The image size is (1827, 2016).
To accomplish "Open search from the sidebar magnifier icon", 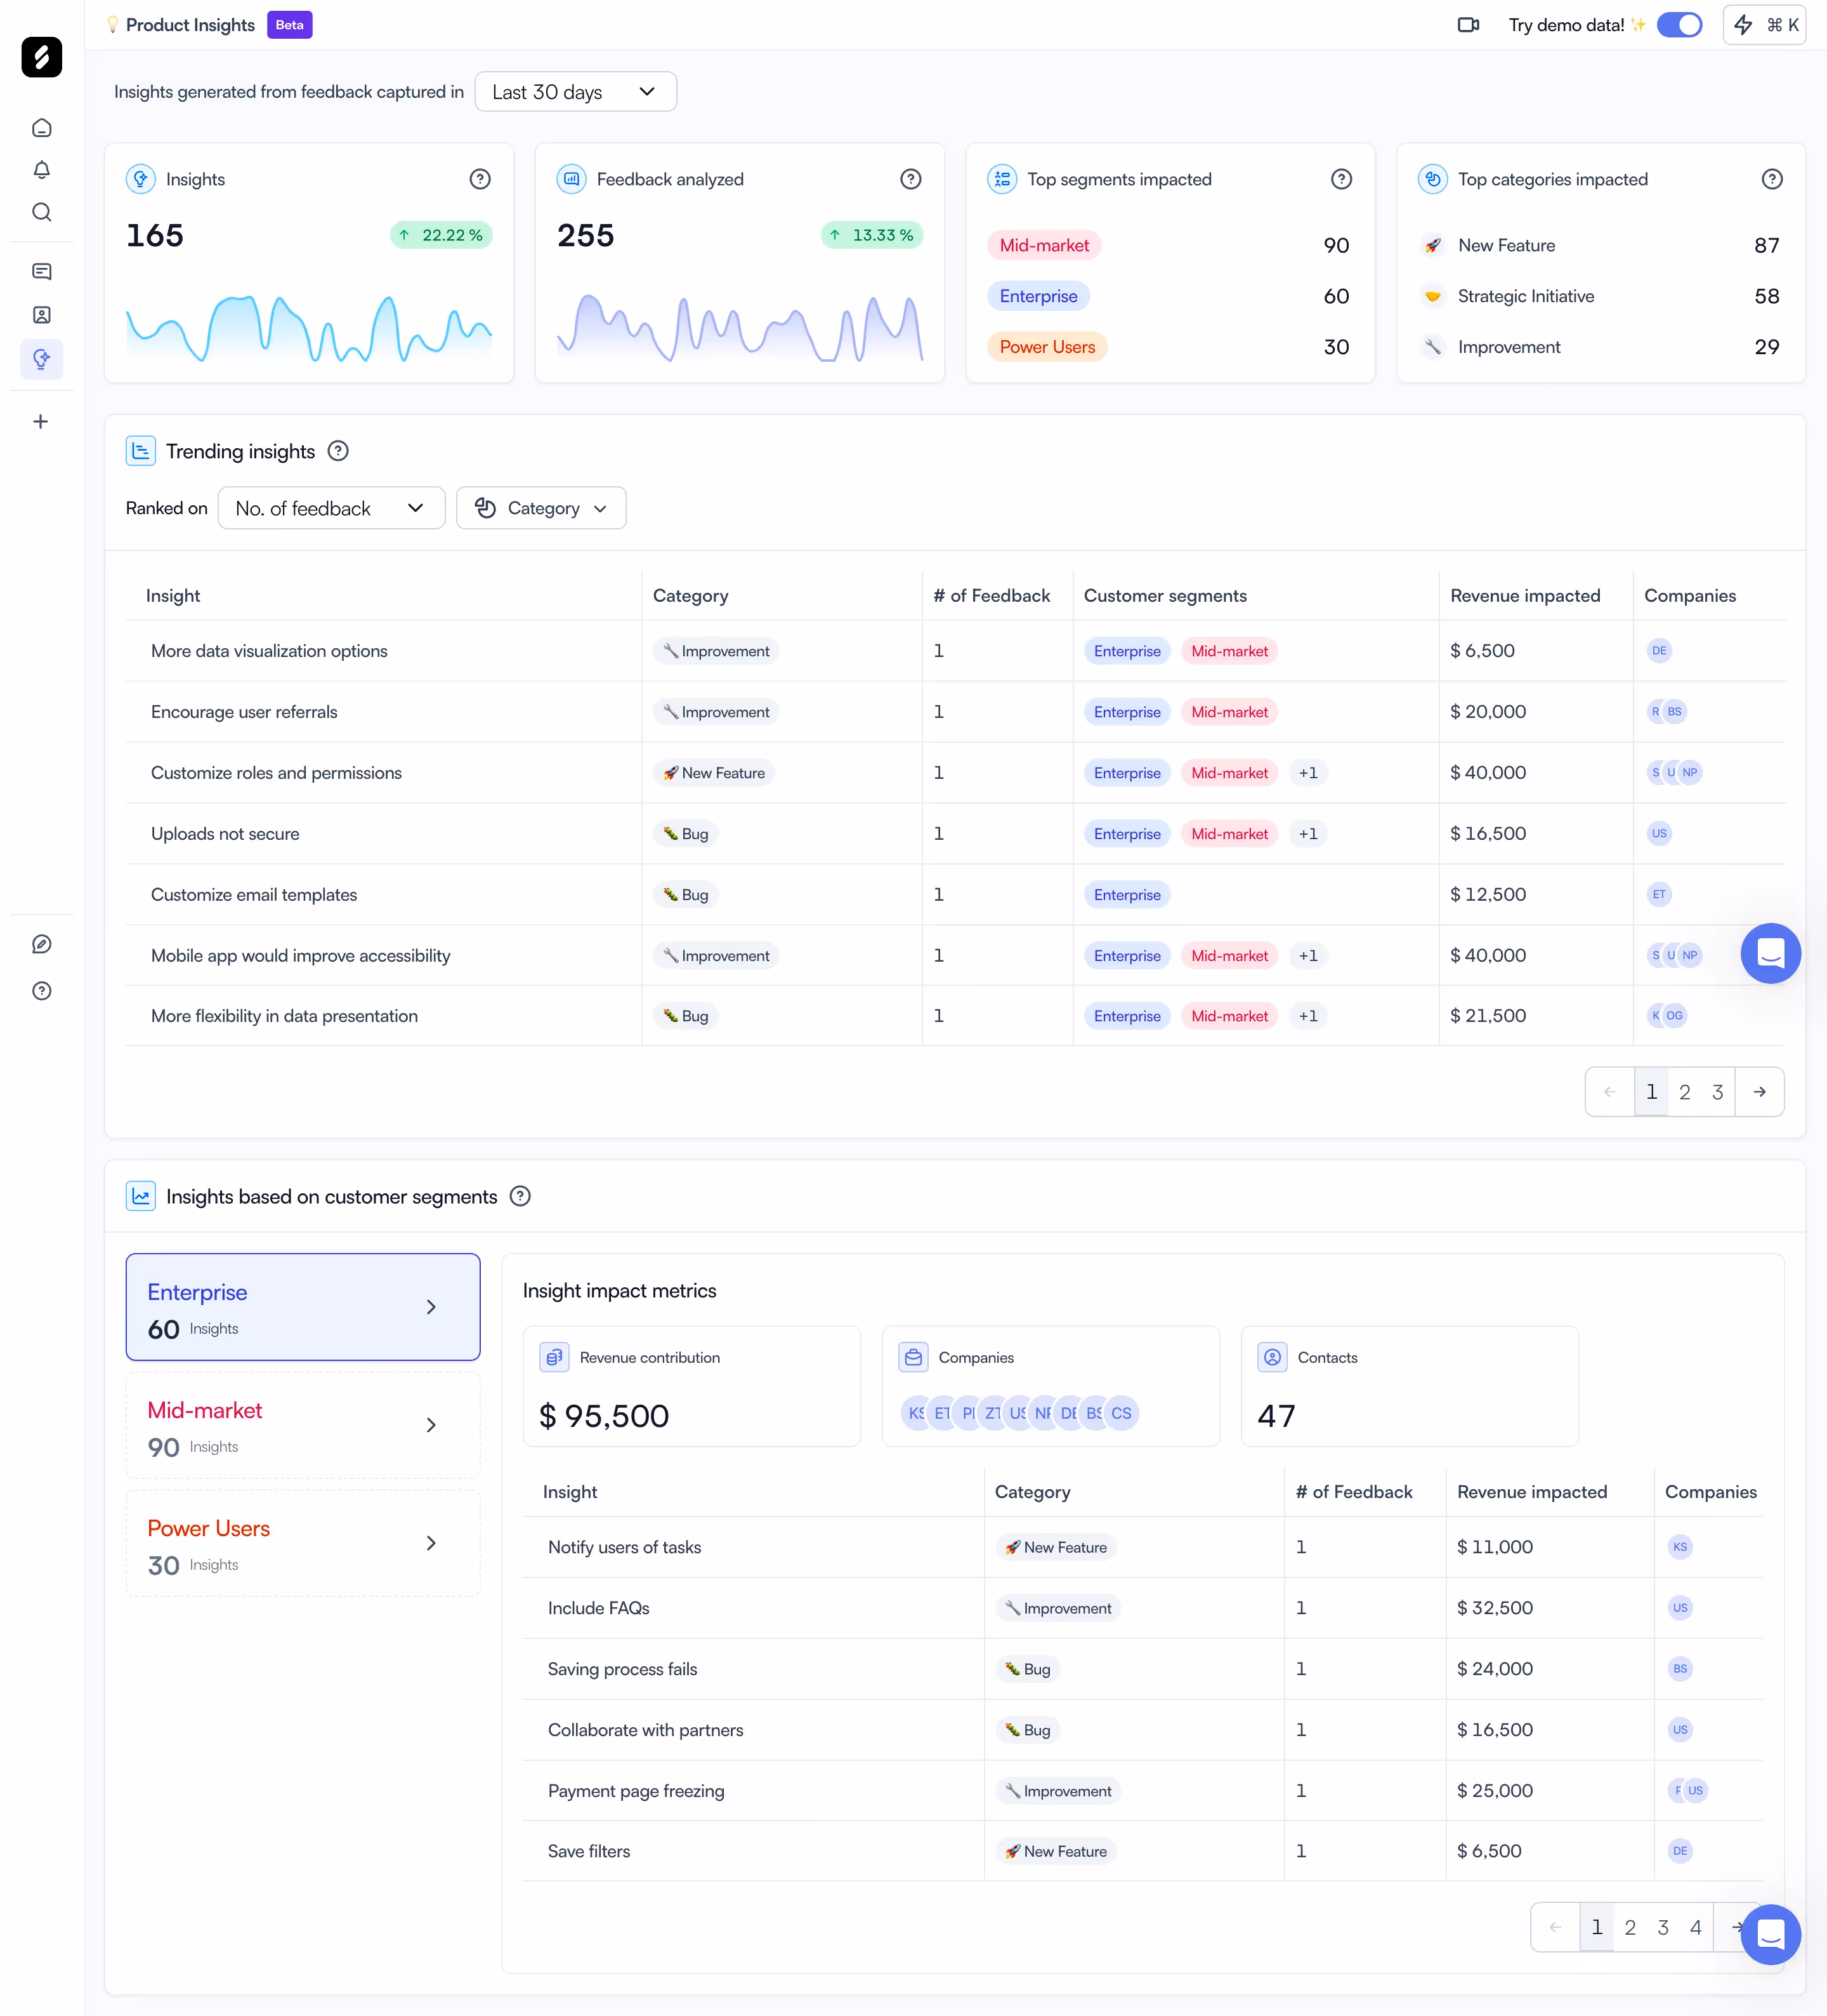I will pos(42,212).
